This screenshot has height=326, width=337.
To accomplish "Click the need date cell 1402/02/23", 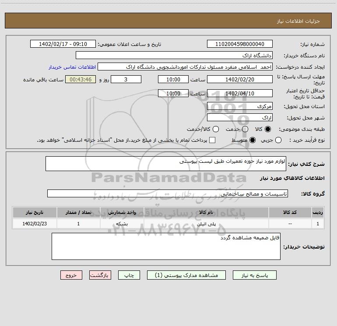I will [x=35, y=224].
